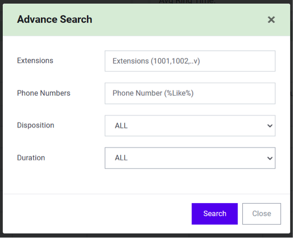Run the query with the Search button
Viewport: 293px width, 238px height.
(x=214, y=214)
